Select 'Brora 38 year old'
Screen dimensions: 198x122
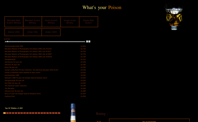(11, 67)
